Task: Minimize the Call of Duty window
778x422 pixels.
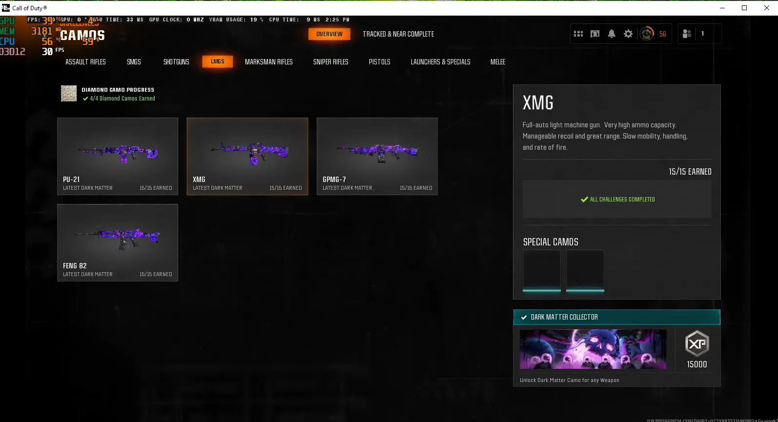Action: click(722, 8)
